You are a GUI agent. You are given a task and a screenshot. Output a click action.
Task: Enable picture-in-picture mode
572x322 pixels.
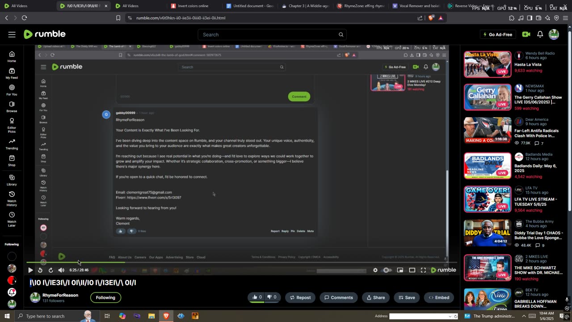(400, 270)
